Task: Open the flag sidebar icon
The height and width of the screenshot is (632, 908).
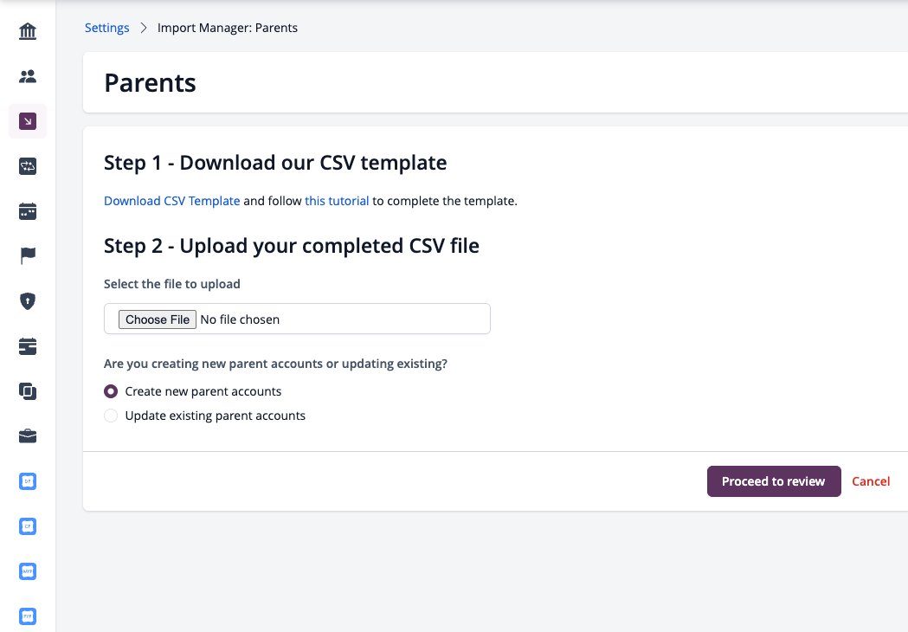Action: [27, 256]
